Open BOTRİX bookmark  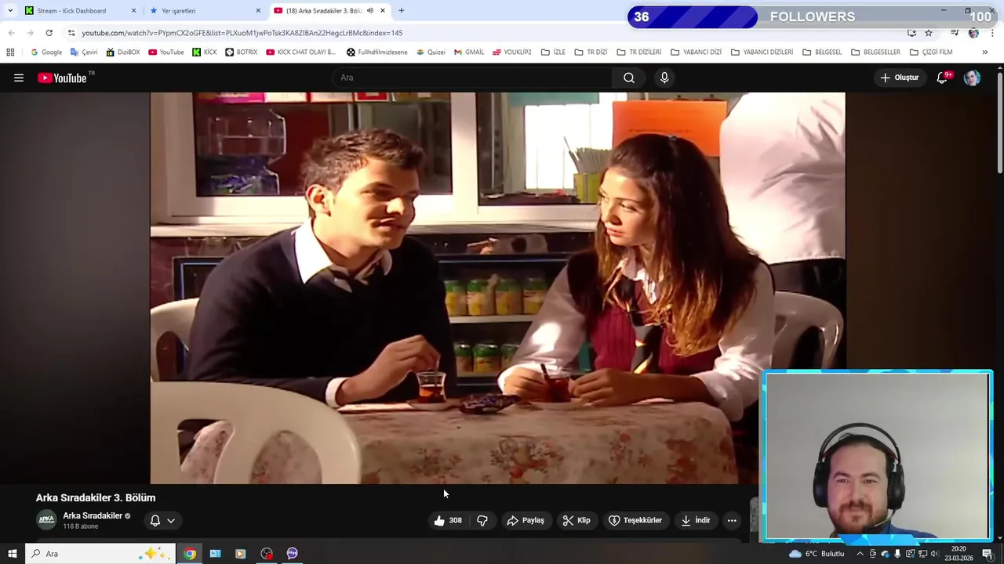click(242, 52)
